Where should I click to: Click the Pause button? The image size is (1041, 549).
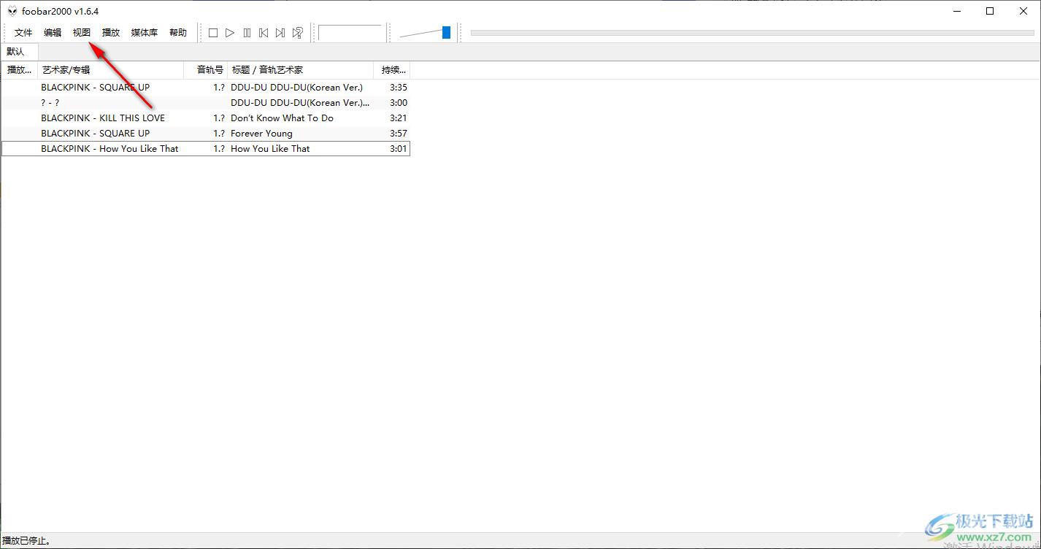247,33
